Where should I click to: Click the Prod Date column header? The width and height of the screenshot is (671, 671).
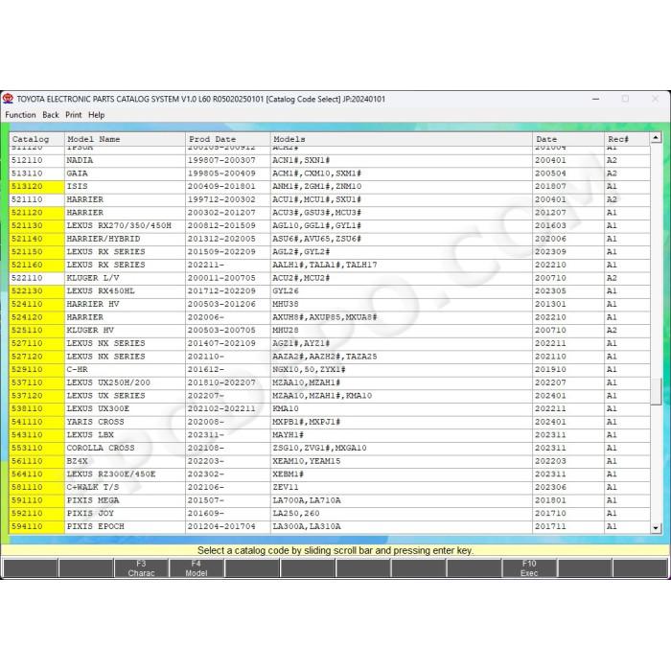click(x=228, y=139)
